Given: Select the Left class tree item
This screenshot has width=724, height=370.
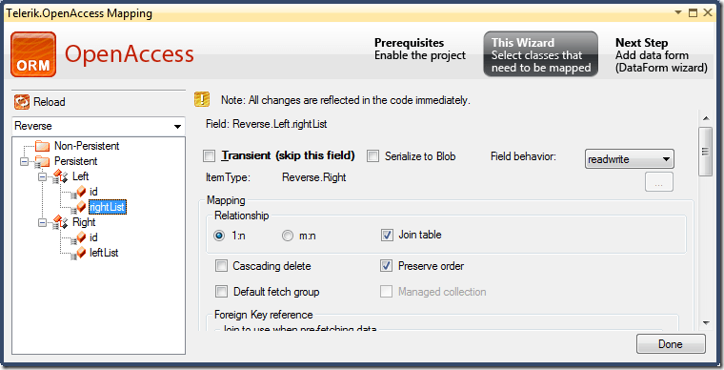Looking at the screenshot, I should [80, 177].
